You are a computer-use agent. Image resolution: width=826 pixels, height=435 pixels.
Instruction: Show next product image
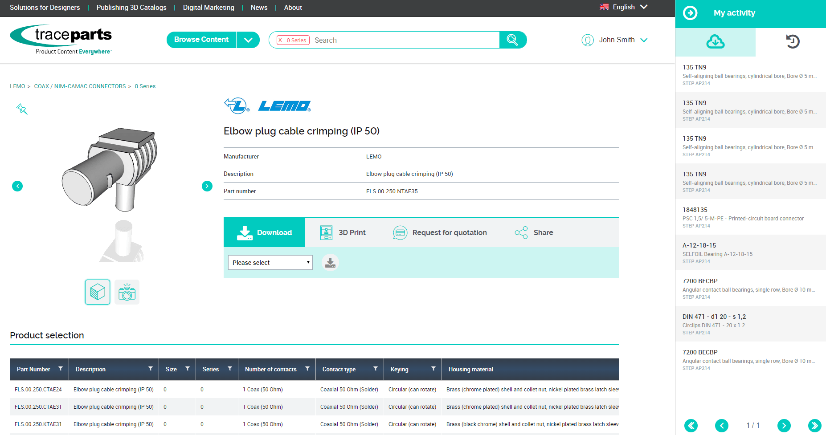click(207, 186)
